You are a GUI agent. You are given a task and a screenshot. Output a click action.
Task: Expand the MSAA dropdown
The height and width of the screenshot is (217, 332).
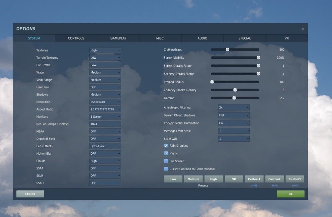(105, 131)
